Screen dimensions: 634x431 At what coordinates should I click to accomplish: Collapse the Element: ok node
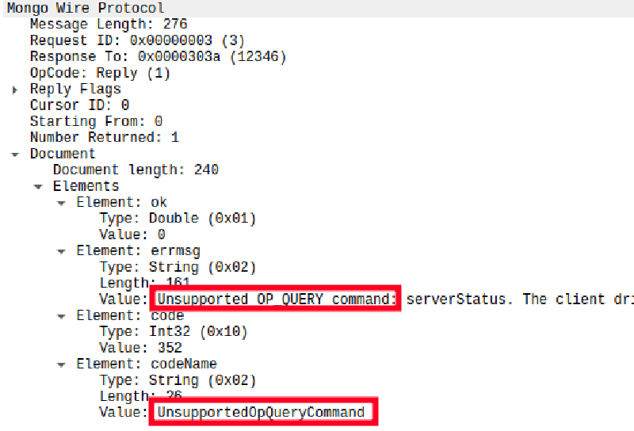61,203
